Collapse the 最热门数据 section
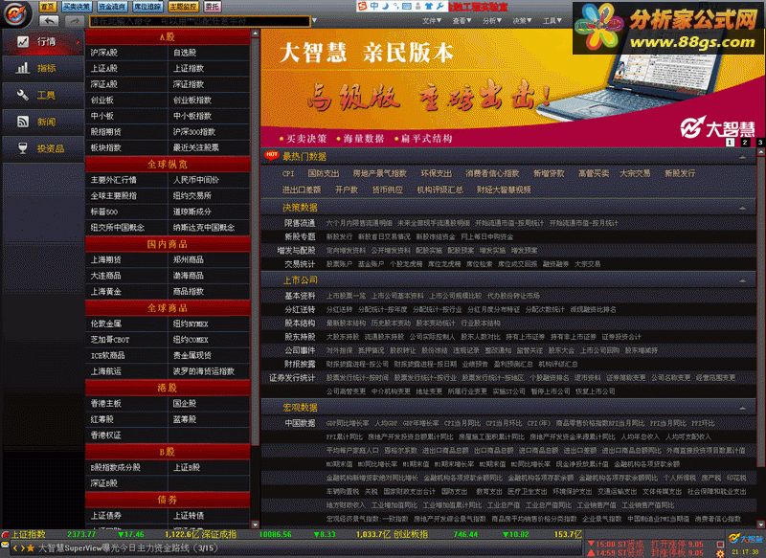The image size is (766, 558). (x=742, y=157)
